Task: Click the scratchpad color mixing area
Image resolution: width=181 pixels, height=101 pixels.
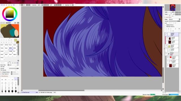Action: pos(10,31)
